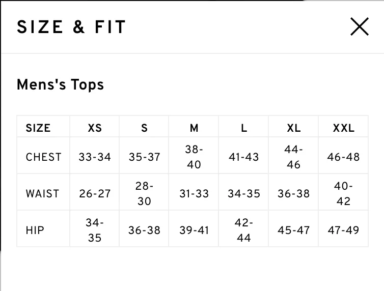The height and width of the screenshot is (291, 384).
Task: Click the M size column header
Action: click(194, 128)
